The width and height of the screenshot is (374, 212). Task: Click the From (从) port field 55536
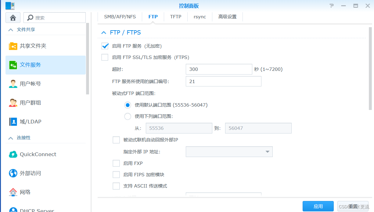(179, 128)
